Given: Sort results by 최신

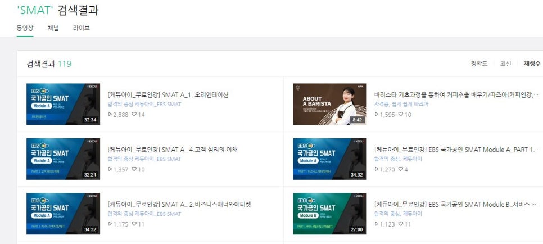Looking at the screenshot, I should point(505,64).
